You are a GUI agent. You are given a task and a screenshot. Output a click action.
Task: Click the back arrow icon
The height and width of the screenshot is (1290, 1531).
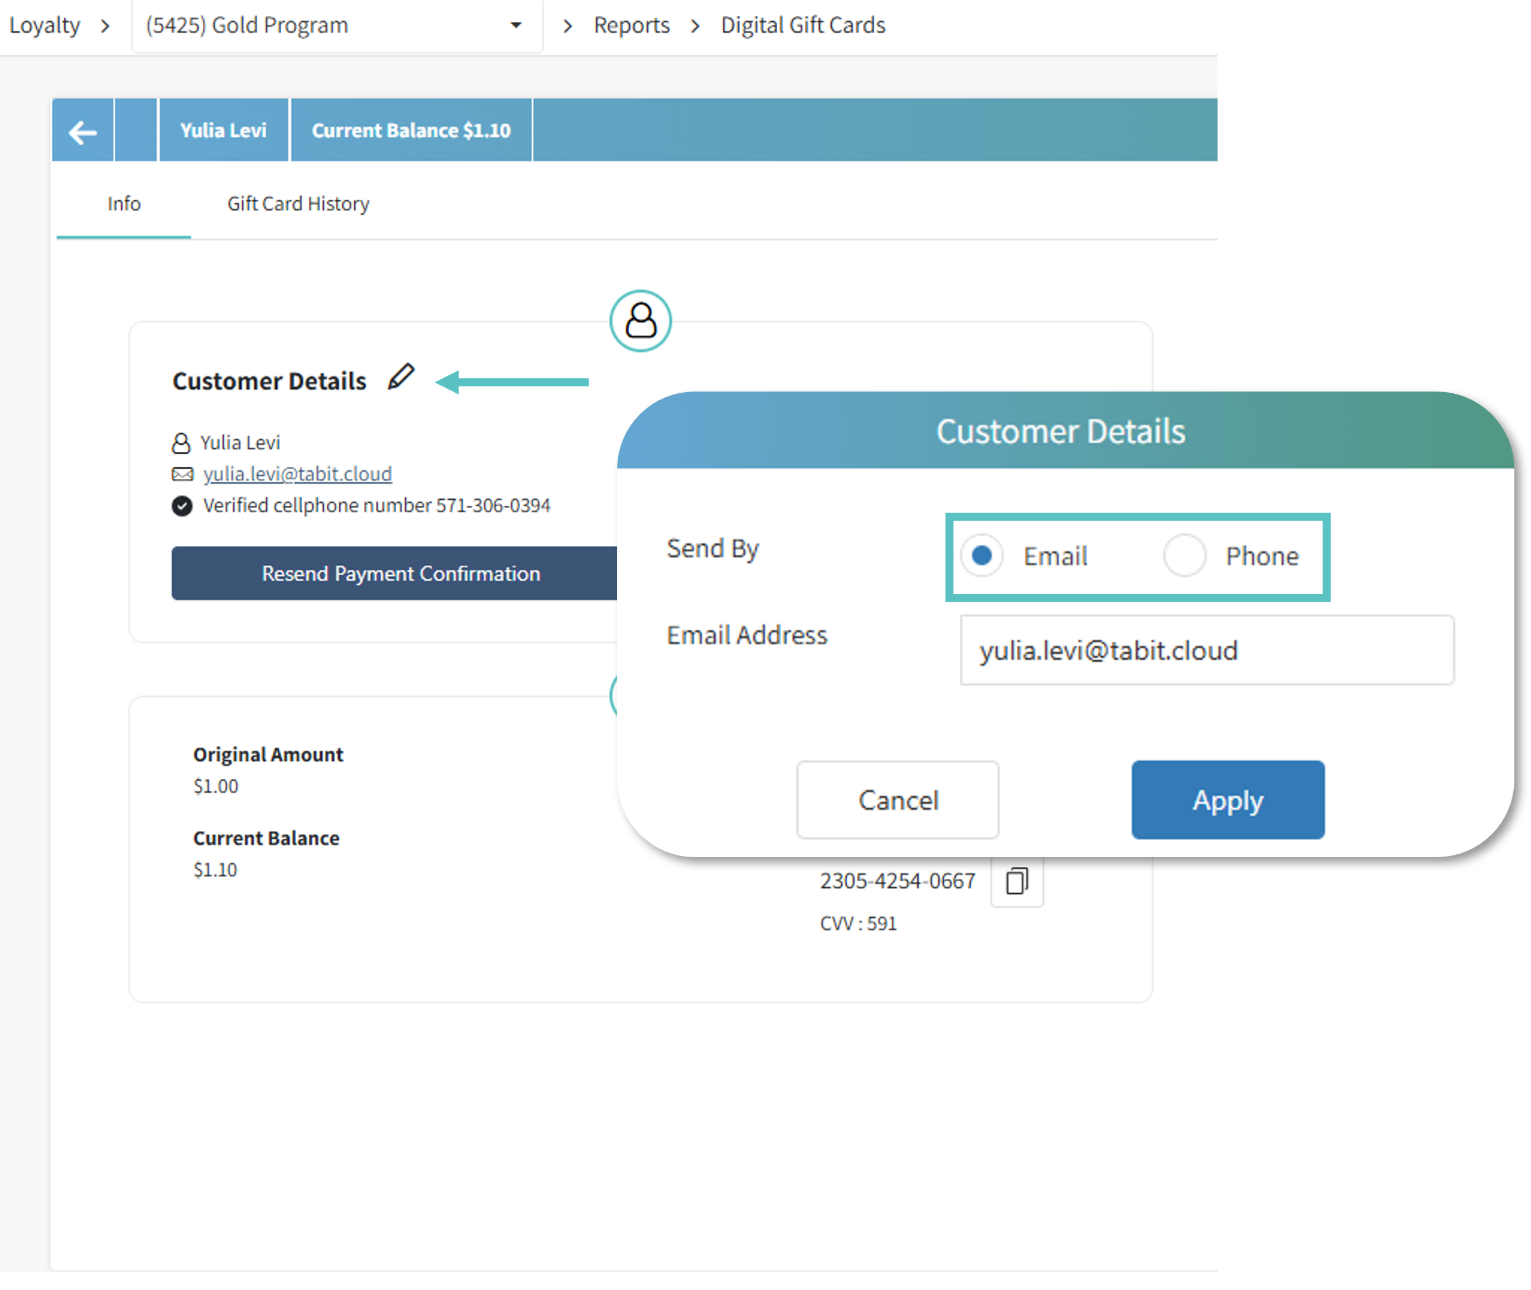pos(83,131)
